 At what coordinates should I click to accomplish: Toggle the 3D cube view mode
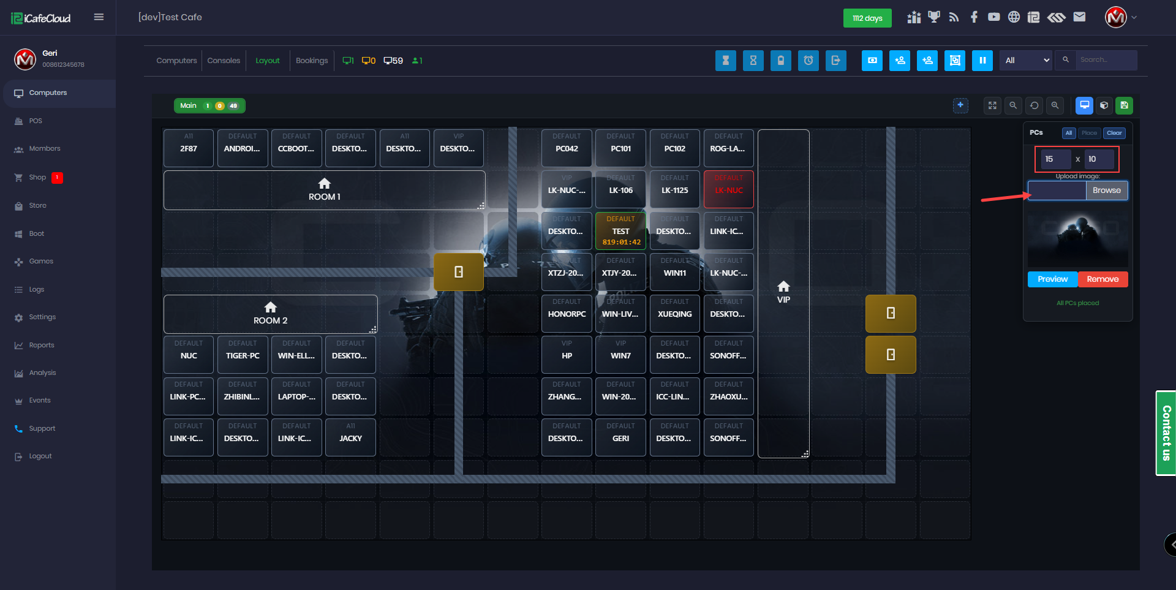[1104, 105]
